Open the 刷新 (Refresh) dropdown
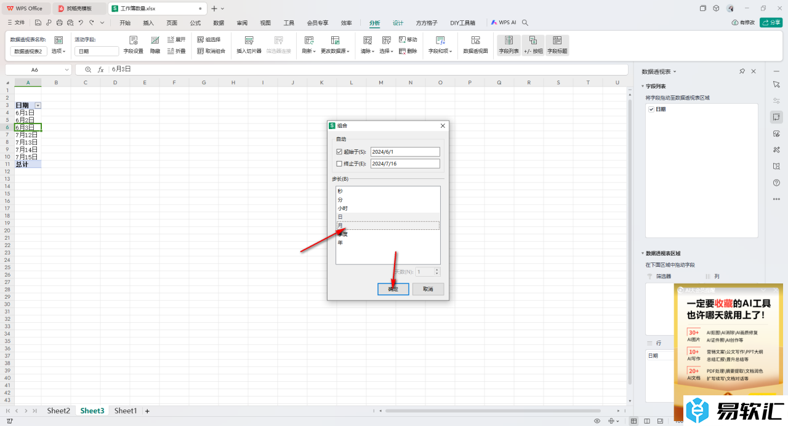The width and height of the screenshot is (788, 426). tap(309, 51)
